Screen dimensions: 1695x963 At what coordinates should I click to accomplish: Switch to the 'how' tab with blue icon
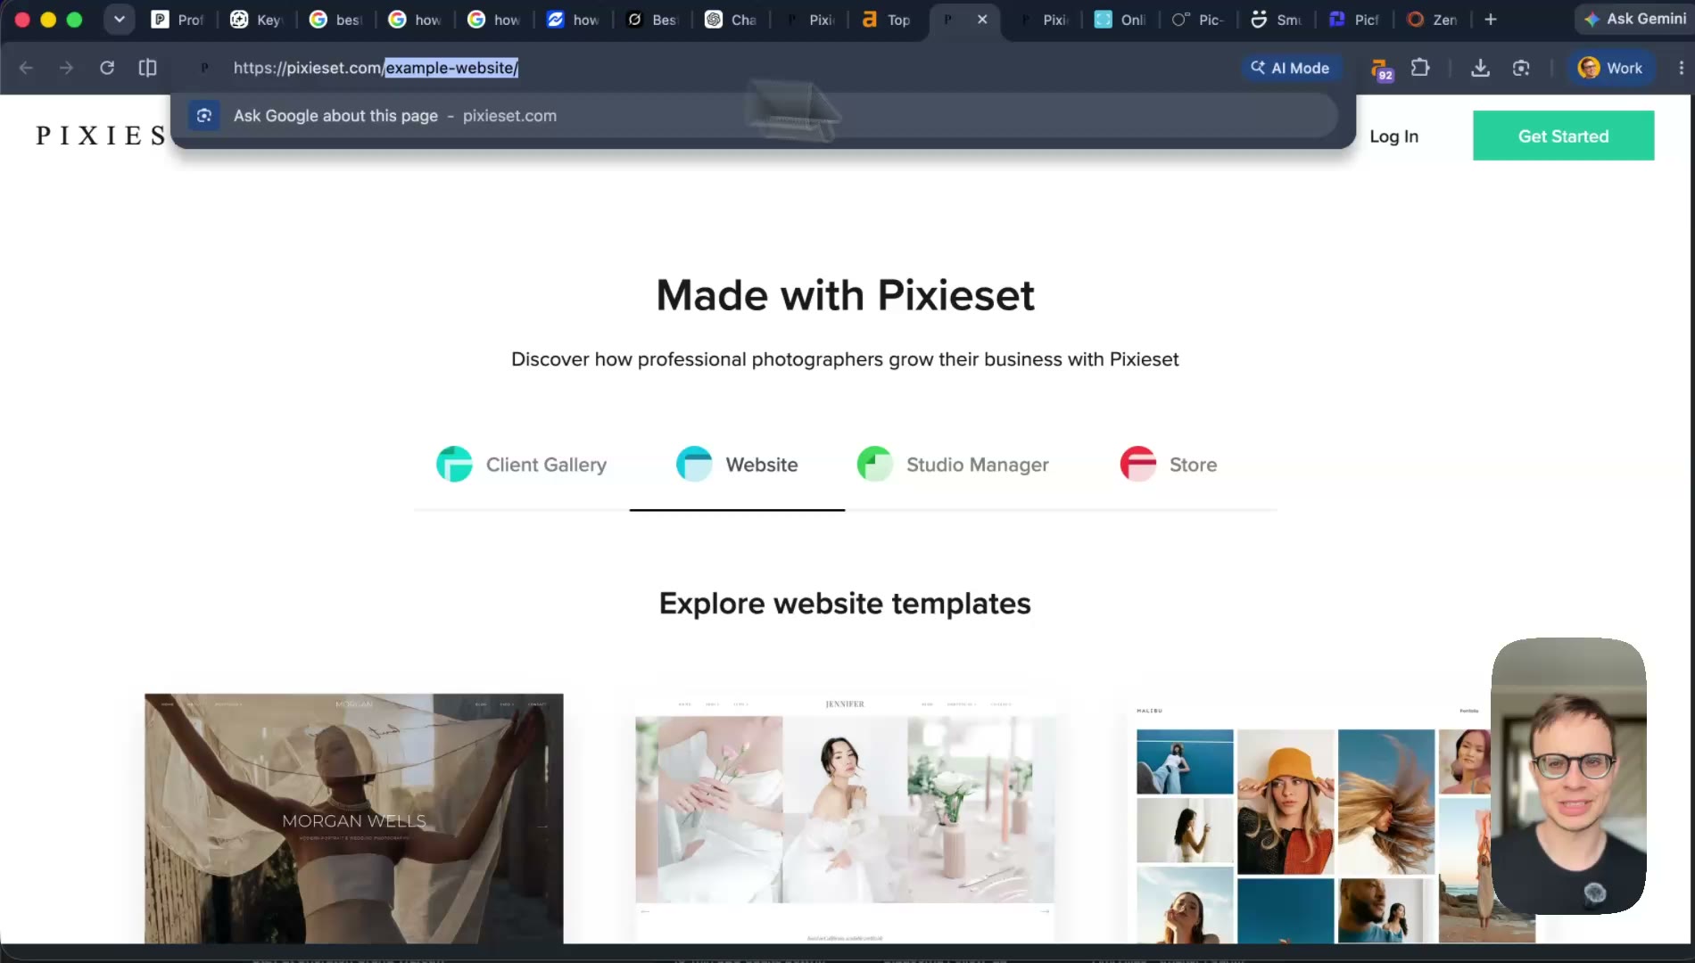574,20
